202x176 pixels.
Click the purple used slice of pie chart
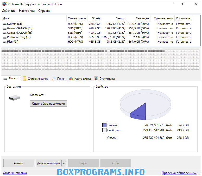(140, 112)
